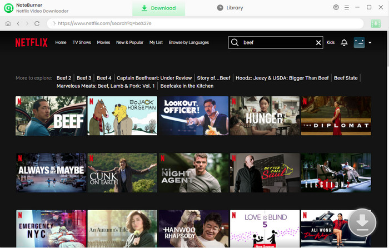Open the Beef State suggestion

coord(346,78)
